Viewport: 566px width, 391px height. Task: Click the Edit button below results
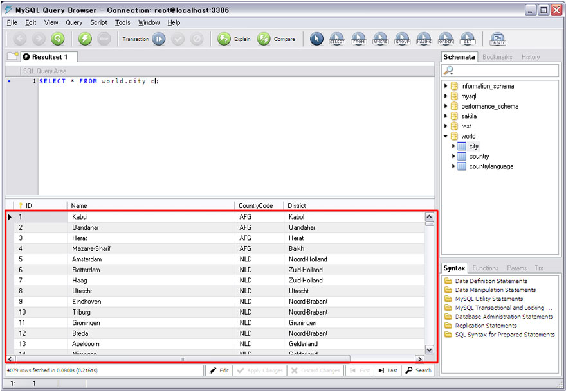pos(219,370)
